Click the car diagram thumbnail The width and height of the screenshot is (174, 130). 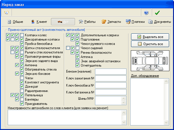(x=150, y=61)
